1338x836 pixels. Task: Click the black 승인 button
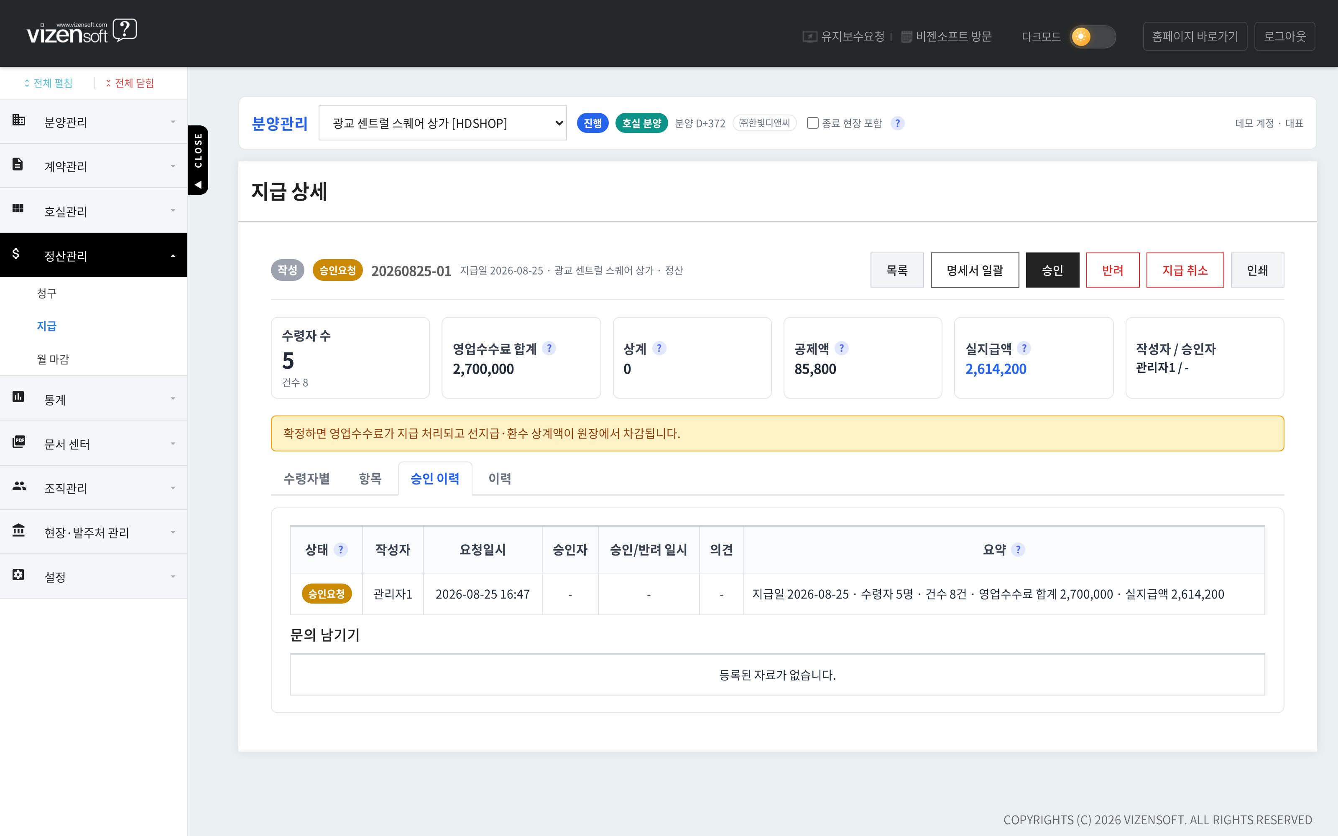1052,270
